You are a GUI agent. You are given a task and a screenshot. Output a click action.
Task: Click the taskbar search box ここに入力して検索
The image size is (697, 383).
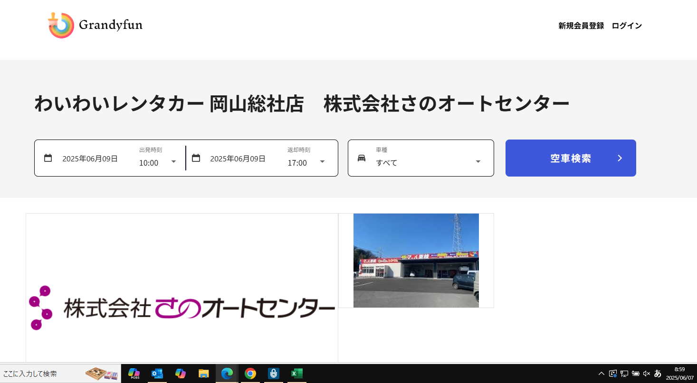[60, 374]
